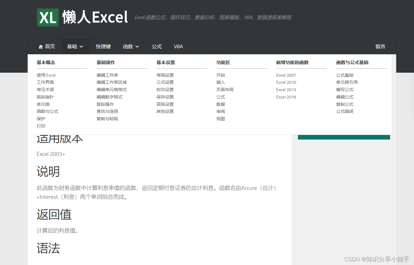Open the 校对设置 link
Screen dimensions: 414x265
coord(165,90)
